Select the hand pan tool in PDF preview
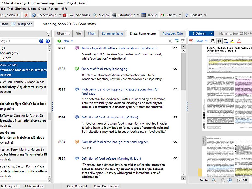The image size is (252, 189). point(213,41)
